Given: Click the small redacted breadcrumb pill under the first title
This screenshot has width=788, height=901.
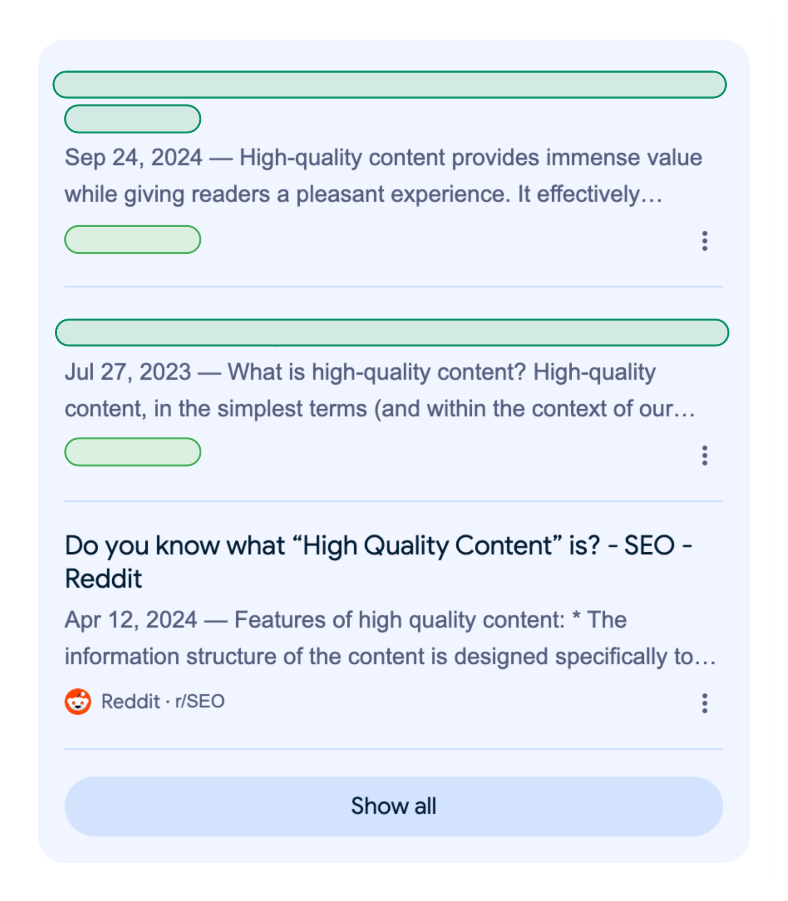Looking at the screenshot, I should point(132,119).
